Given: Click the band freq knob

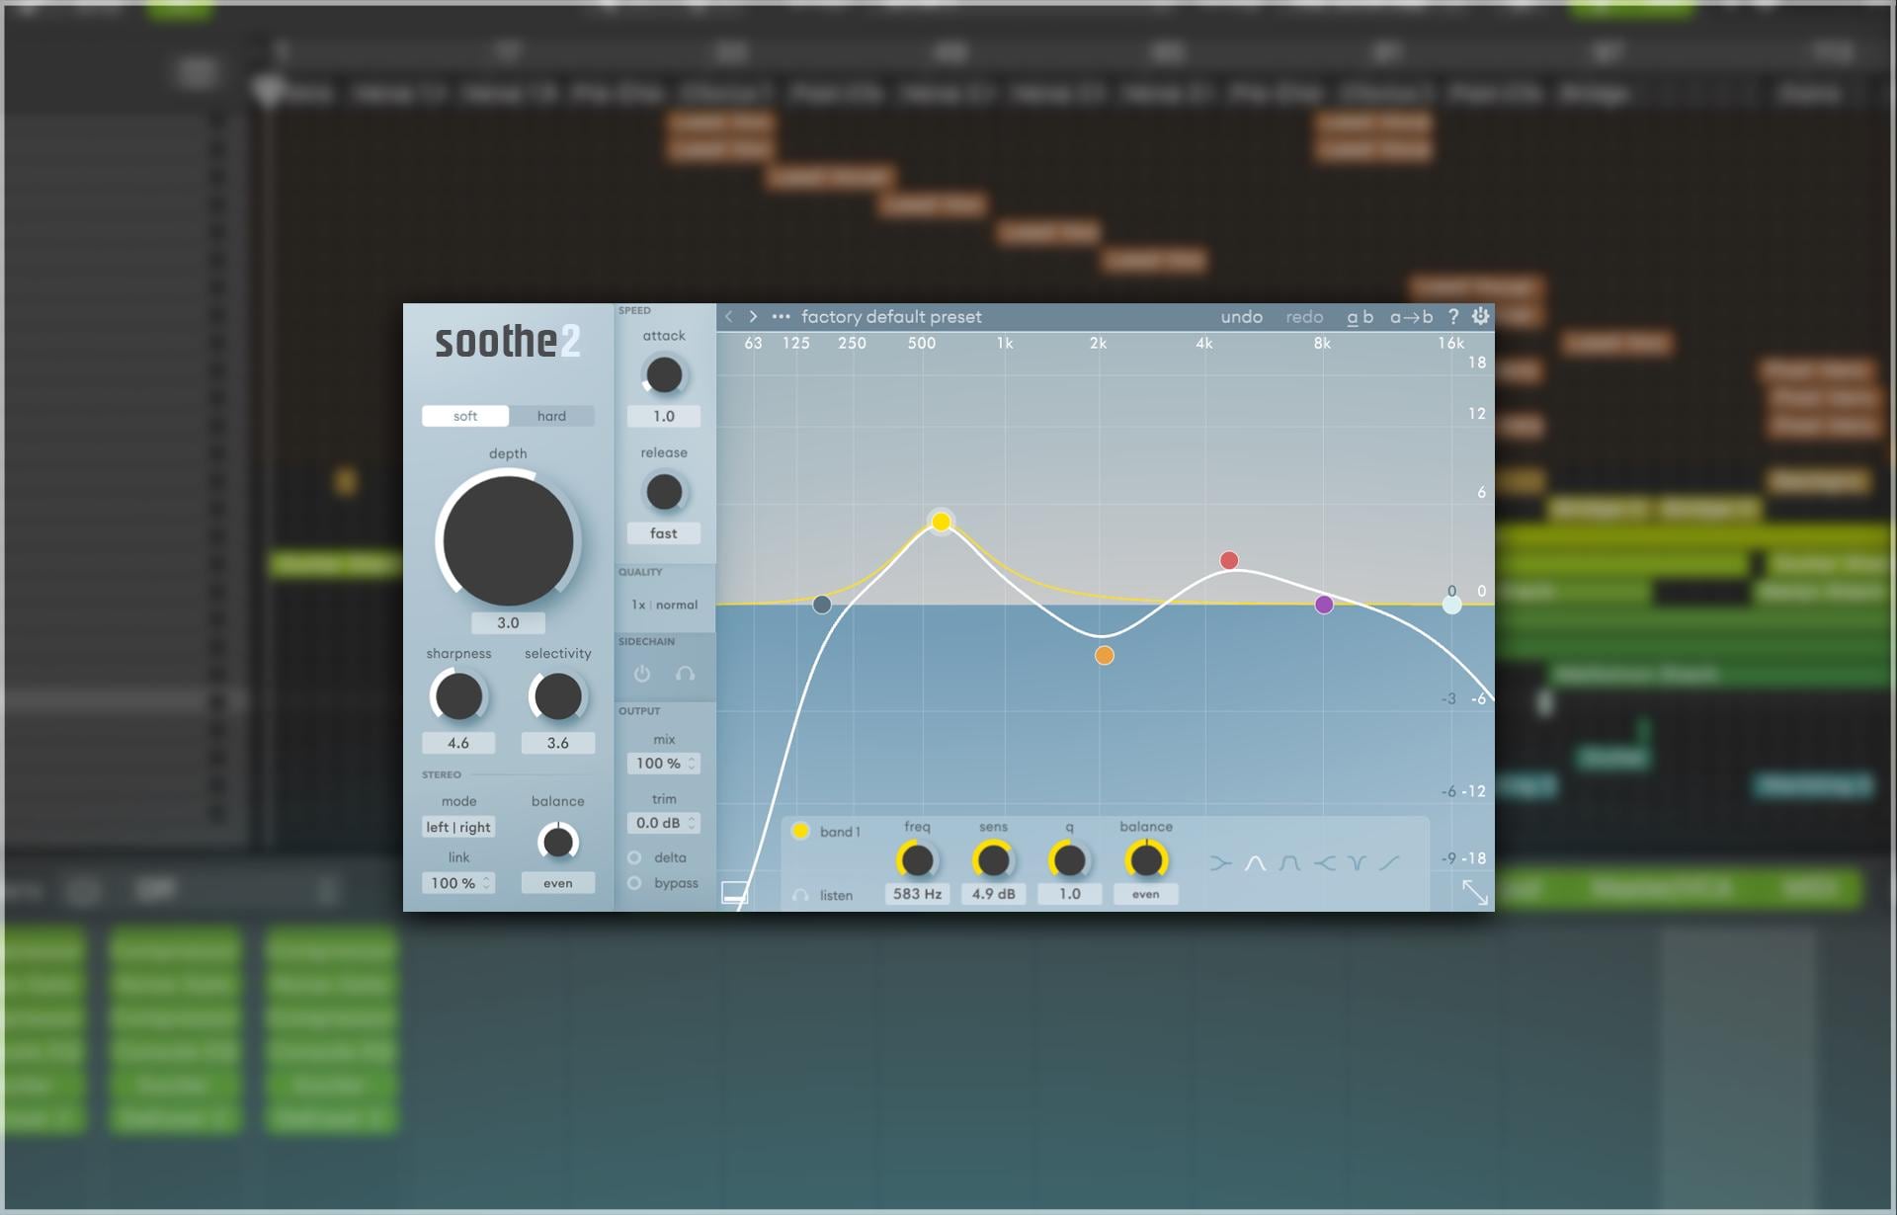Looking at the screenshot, I should pyautogui.click(x=917, y=860).
